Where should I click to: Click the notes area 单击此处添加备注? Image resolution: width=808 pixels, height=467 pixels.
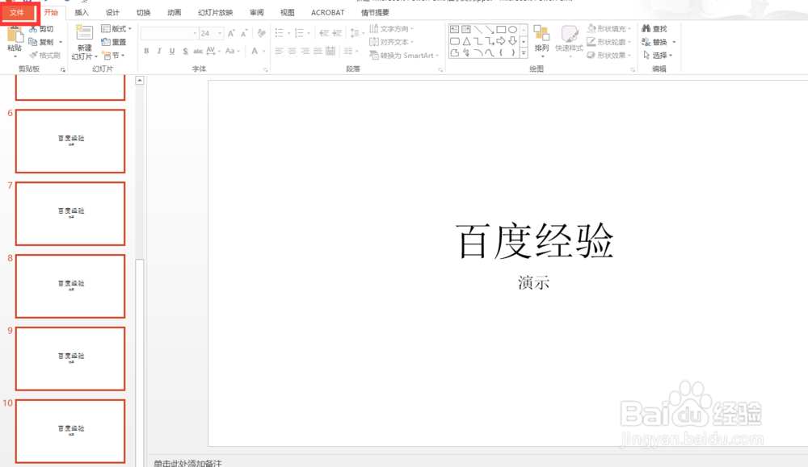pyautogui.click(x=187, y=463)
